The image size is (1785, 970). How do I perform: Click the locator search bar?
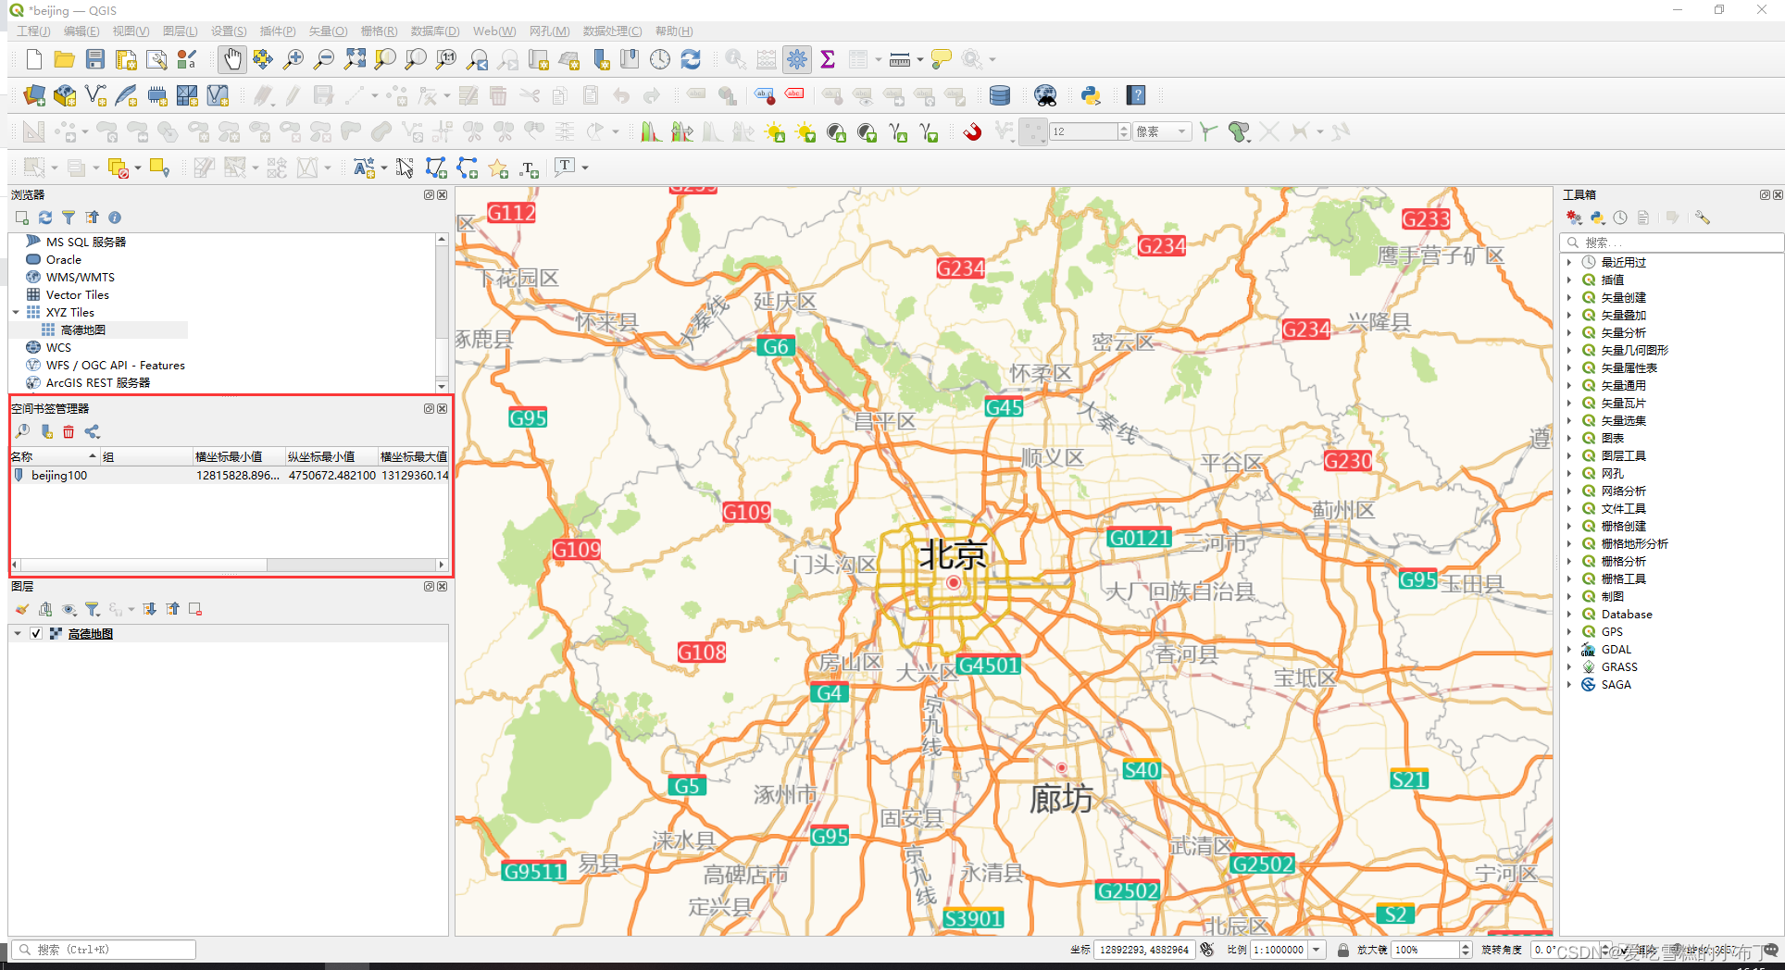(x=104, y=950)
